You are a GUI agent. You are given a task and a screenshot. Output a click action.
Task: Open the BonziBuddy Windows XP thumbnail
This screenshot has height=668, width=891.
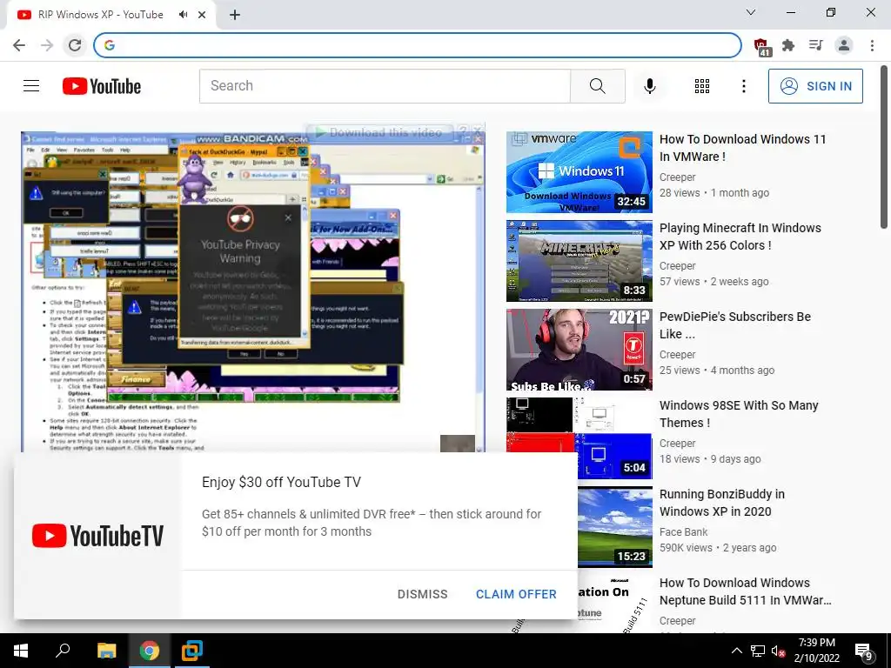[615, 526]
